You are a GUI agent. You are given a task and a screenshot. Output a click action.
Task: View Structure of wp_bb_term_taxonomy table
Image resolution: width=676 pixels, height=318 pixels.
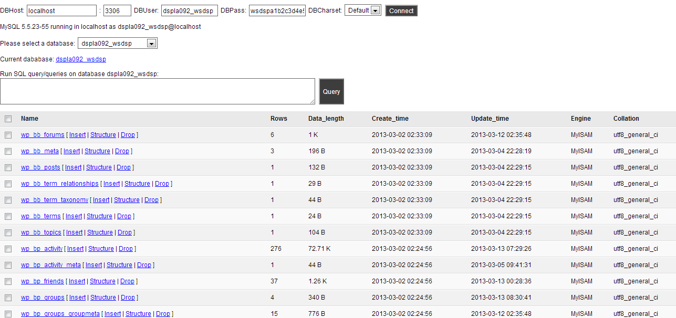coord(127,200)
